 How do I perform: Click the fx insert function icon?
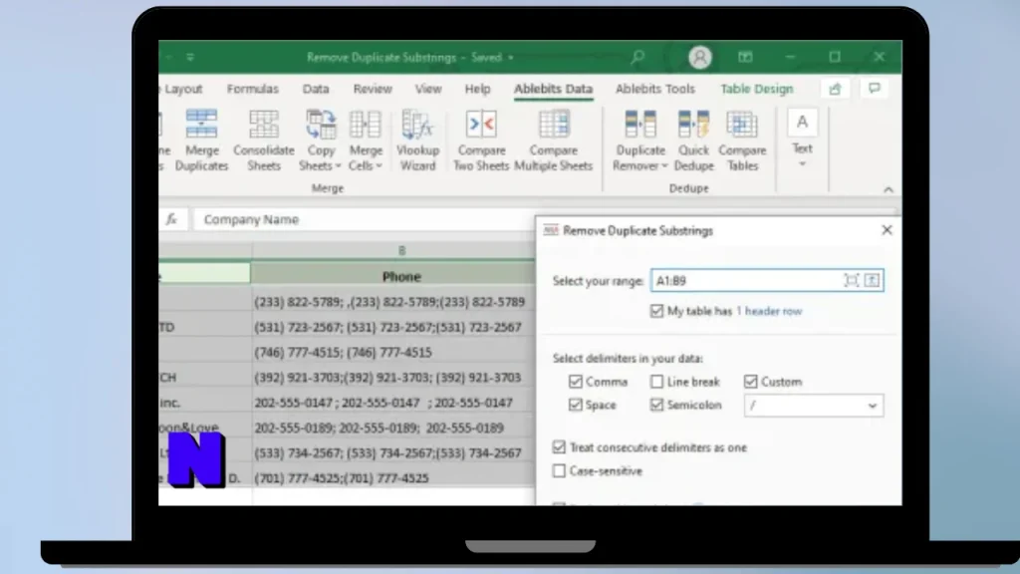pos(171,219)
